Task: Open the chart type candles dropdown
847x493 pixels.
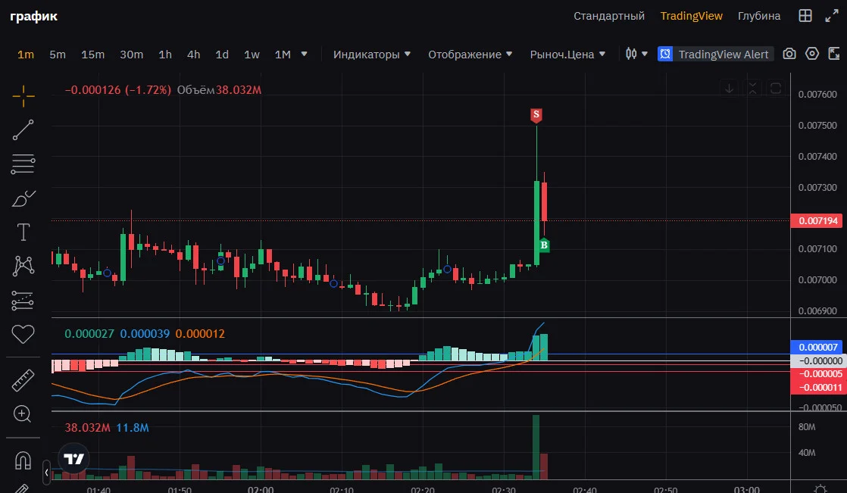Action: click(x=636, y=54)
